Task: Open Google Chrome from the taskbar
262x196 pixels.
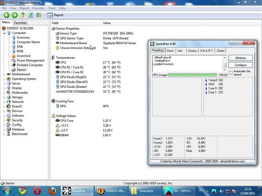Action: coord(22,191)
